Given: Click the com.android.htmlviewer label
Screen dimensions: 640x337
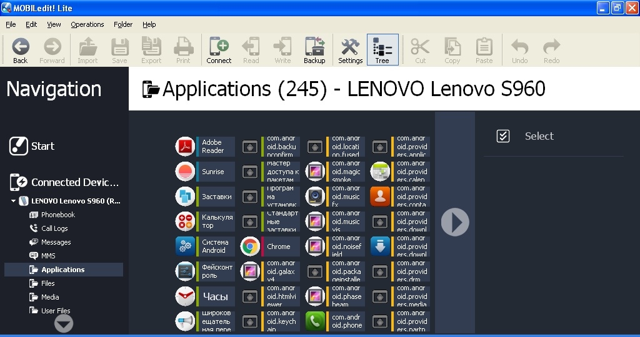Looking at the screenshot, I should 282,296.
